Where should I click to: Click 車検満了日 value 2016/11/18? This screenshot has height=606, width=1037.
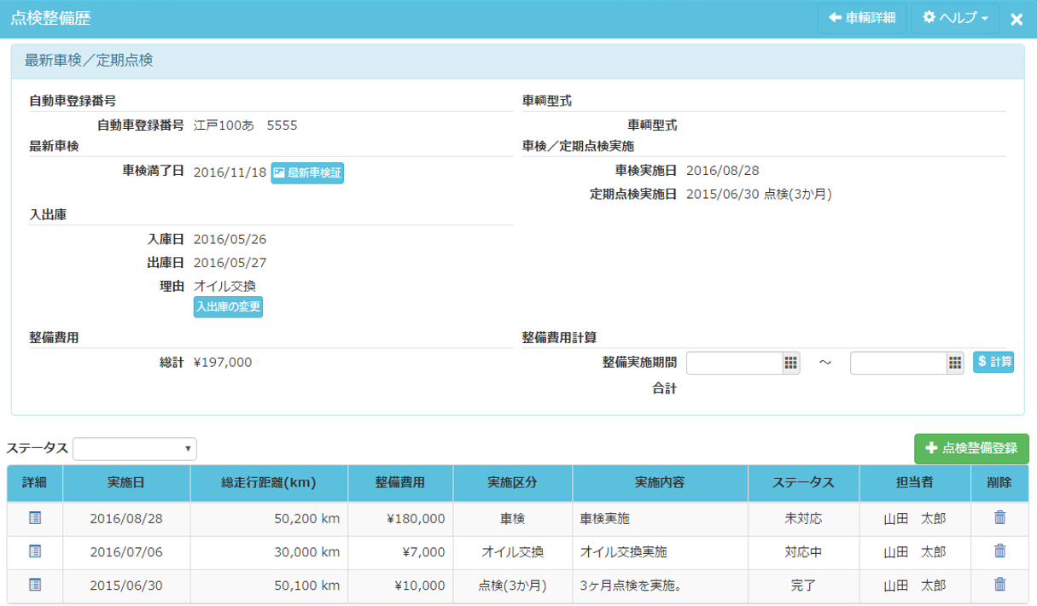(230, 172)
